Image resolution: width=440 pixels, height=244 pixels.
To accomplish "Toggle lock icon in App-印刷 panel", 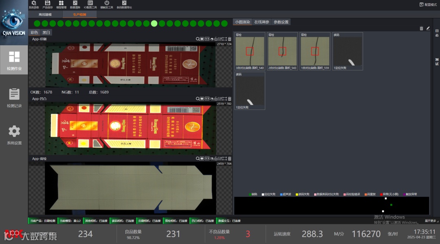I will pyautogui.click(x=216, y=39).
